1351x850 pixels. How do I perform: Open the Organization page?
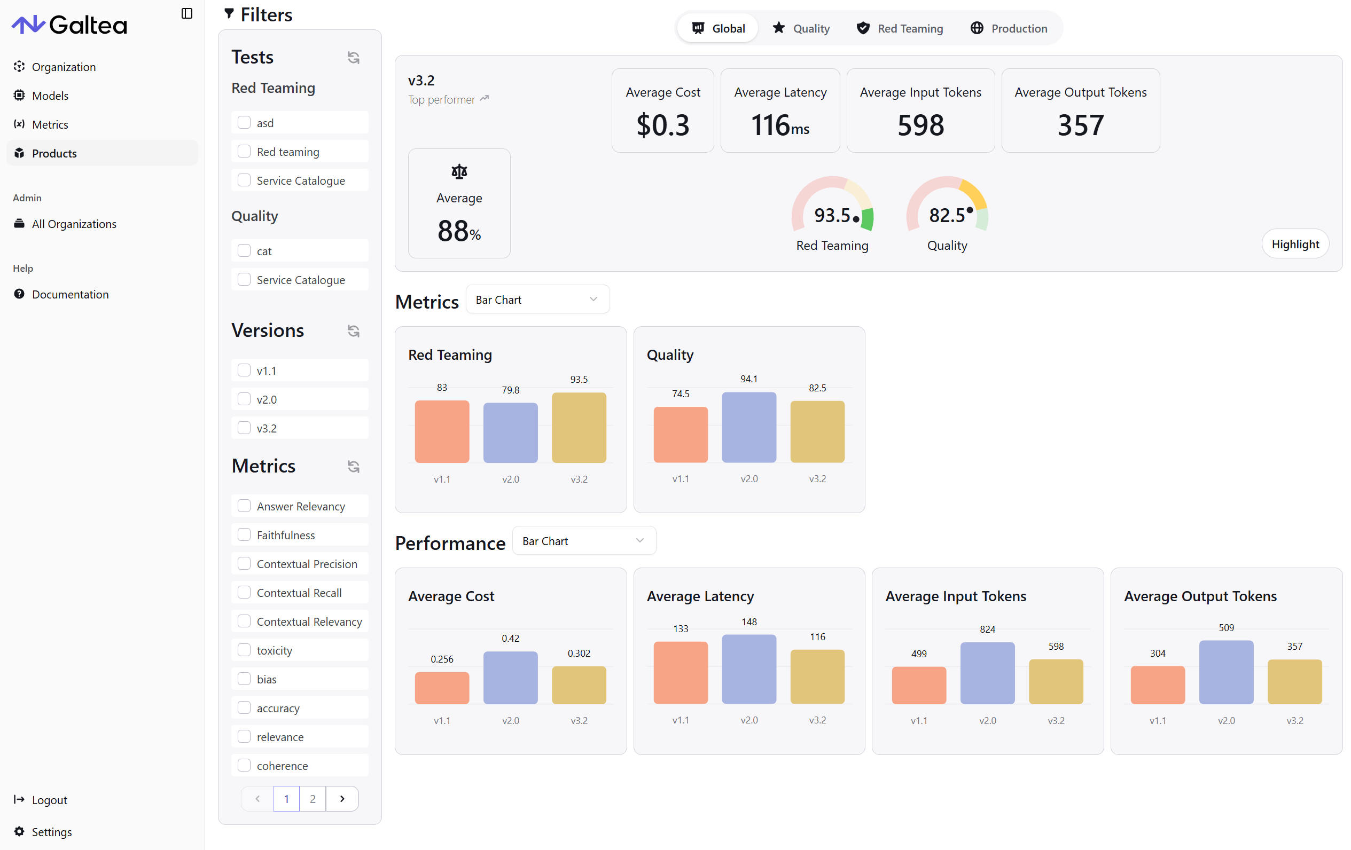[64, 67]
